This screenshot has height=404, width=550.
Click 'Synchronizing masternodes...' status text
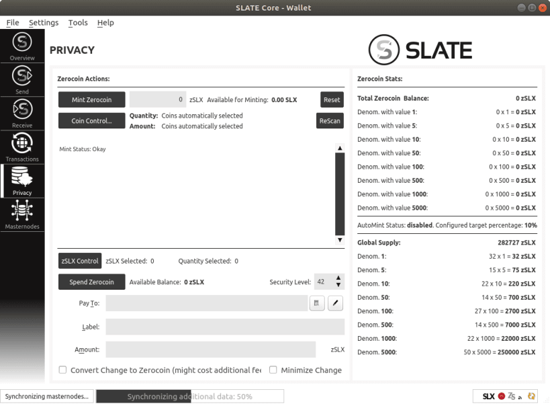pyautogui.click(x=46, y=397)
